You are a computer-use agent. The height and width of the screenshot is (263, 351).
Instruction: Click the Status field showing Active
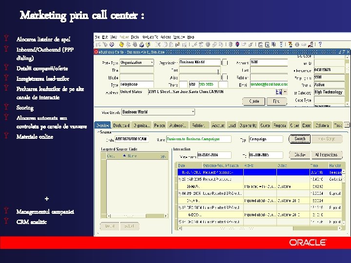[329, 85]
